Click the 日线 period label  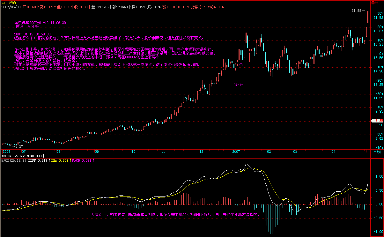(377, 152)
